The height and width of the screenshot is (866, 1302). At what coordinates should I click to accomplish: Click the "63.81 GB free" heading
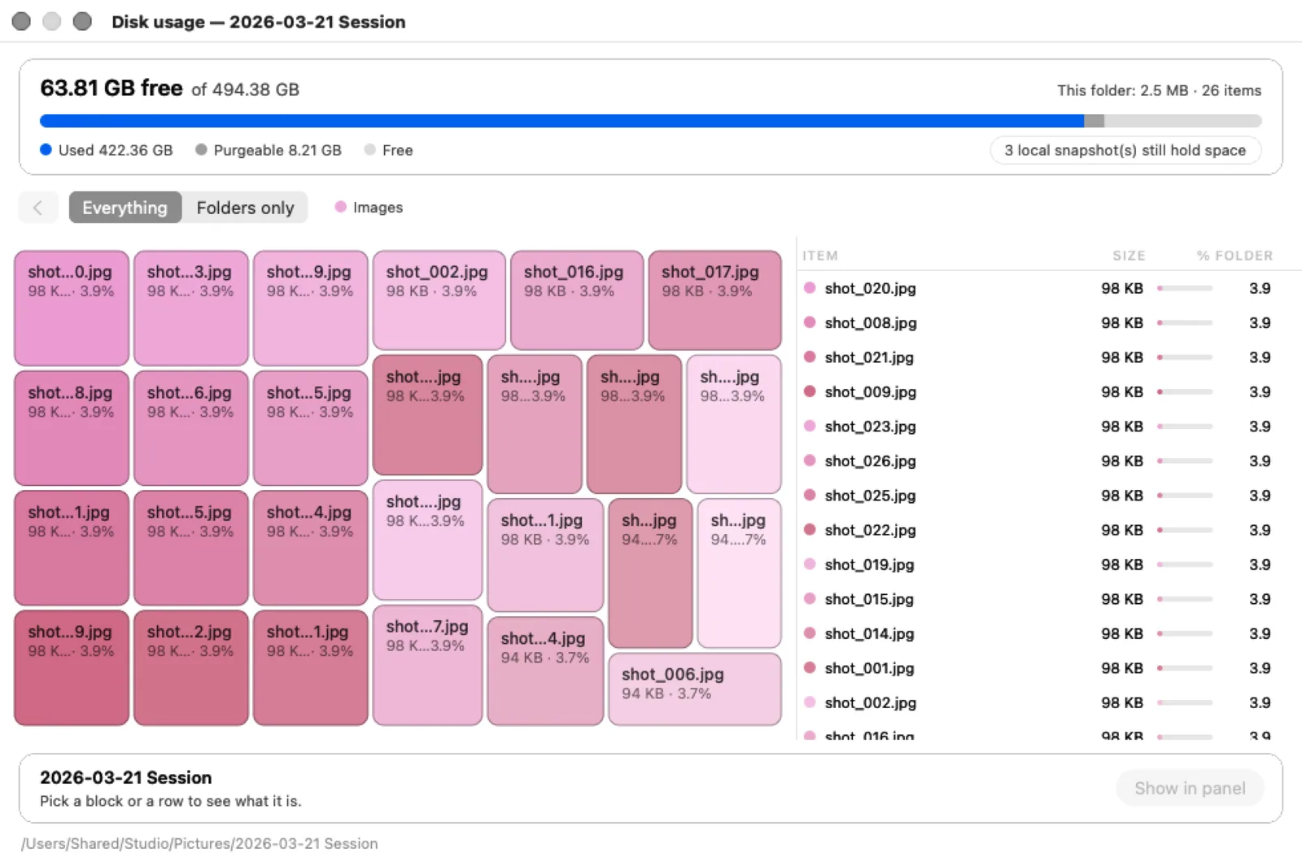click(111, 88)
